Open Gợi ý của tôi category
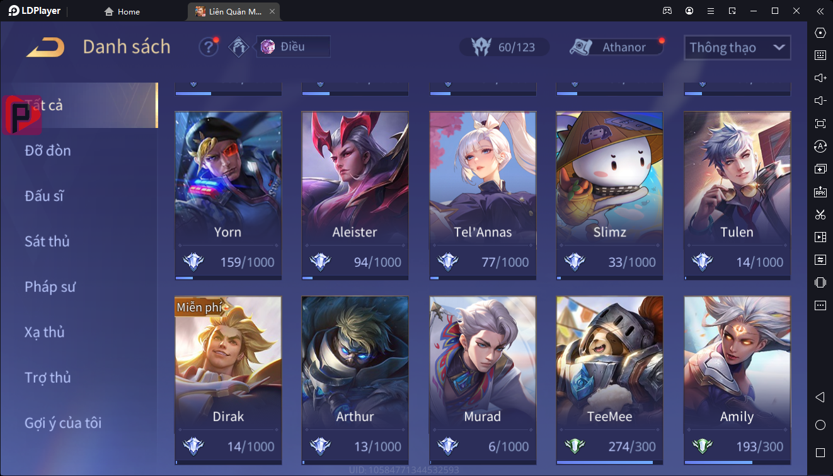833x476 pixels. tap(63, 423)
